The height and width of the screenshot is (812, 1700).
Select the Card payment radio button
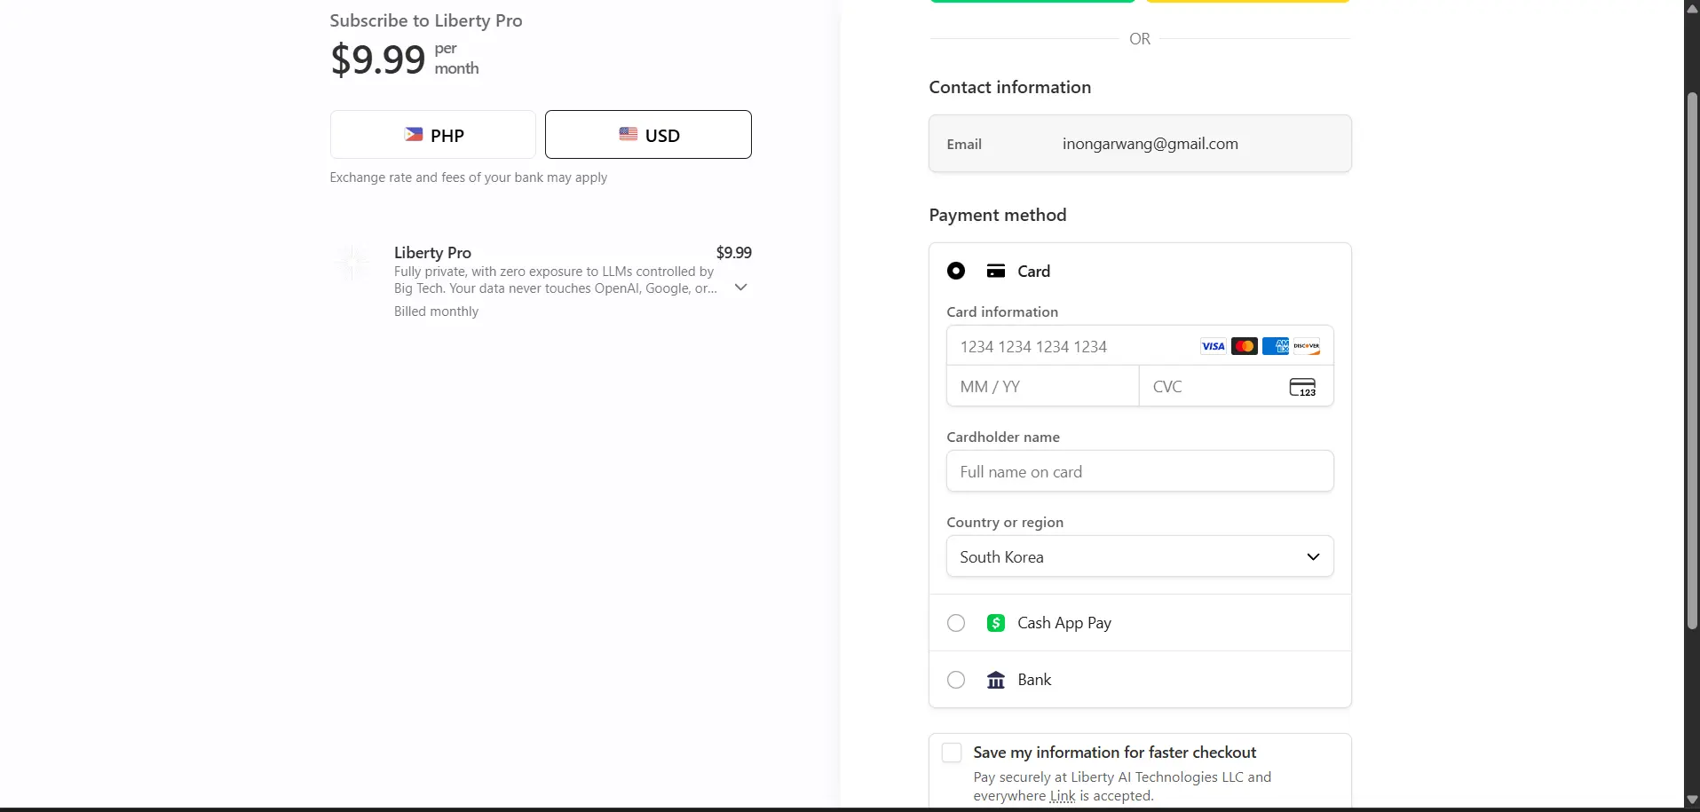[956, 271]
